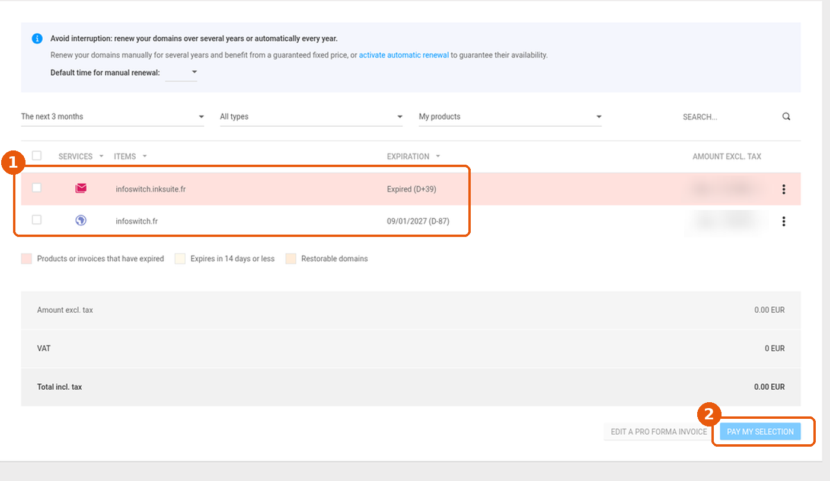Image resolution: width=830 pixels, height=481 pixels.
Task: Check the box for infoswitch.fr
Action: tap(37, 220)
